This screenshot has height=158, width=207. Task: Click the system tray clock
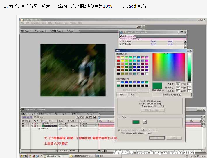[x=203, y=156]
